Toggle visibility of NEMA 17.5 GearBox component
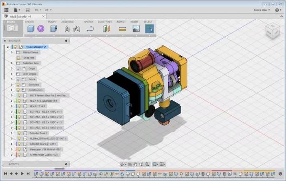The image size is (286, 181). pos(19,101)
